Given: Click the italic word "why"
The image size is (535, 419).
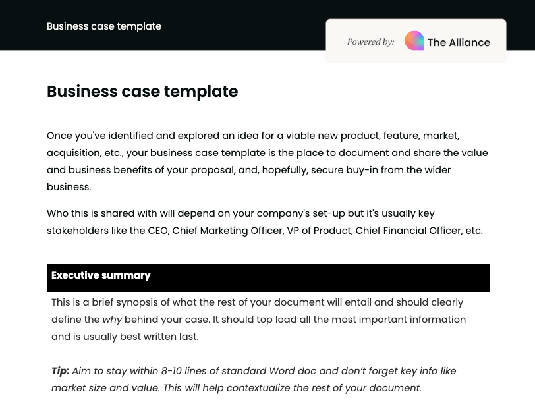Looking at the screenshot, I should coord(111,320).
